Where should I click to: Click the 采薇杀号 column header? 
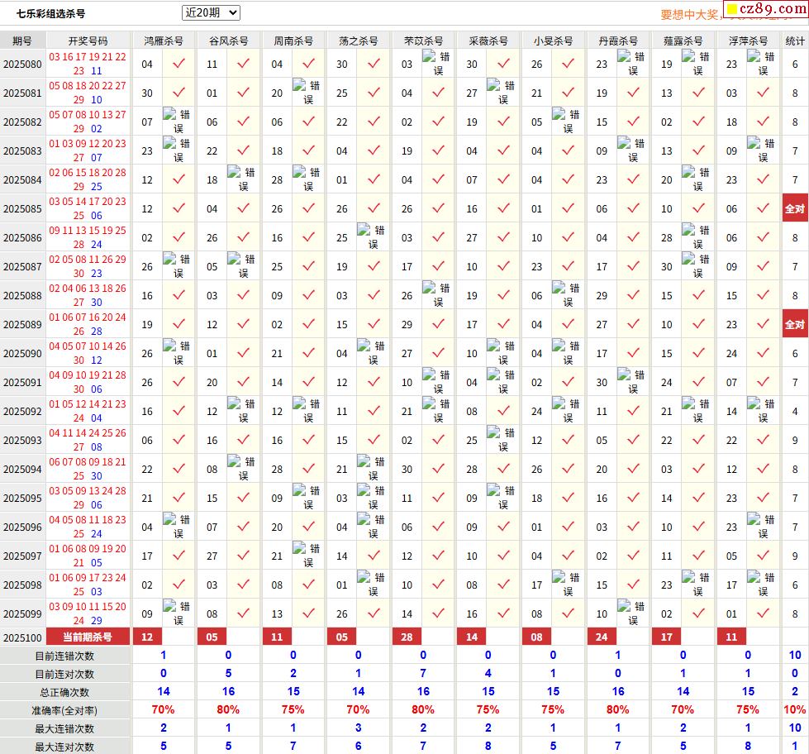pyautogui.click(x=488, y=41)
